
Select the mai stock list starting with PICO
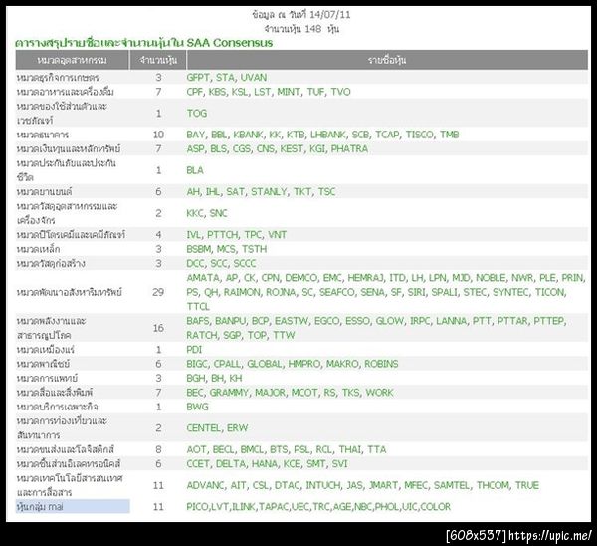[x=318, y=507]
